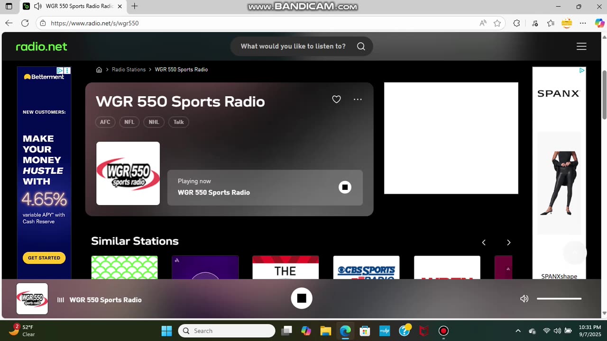The height and width of the screenshot is (341, 607).
Task: Open Copilot sidebar icon
Action: pyautogui.click(x=599, y=23)
